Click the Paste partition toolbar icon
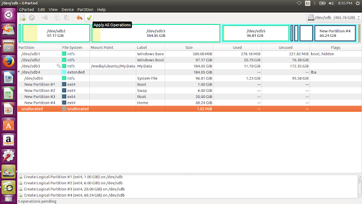This screenshot has width=362, height=204. 67,18
